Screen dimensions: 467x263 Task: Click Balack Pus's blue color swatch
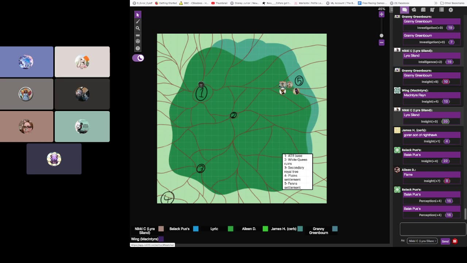(x=196, y=229)
